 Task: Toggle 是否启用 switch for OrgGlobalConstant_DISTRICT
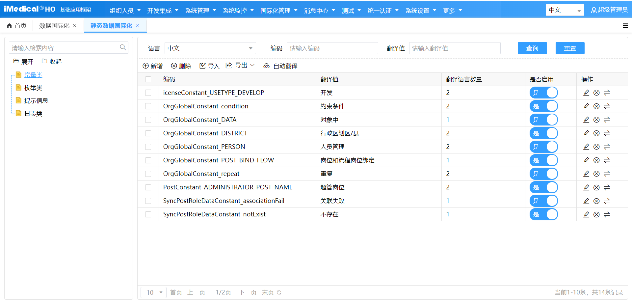pos(544,133)
